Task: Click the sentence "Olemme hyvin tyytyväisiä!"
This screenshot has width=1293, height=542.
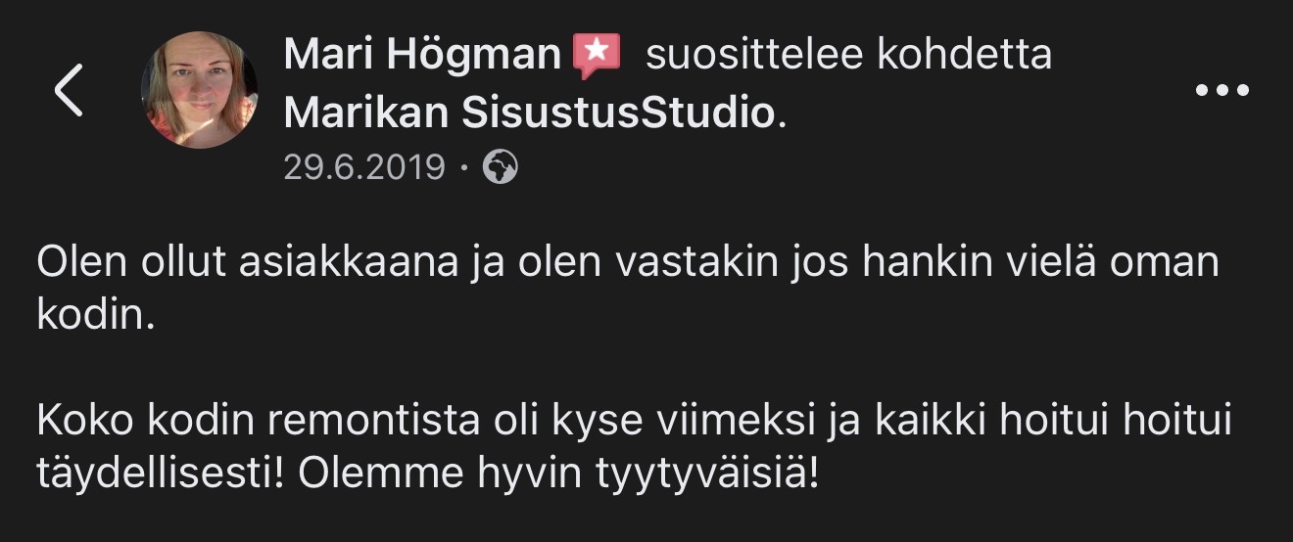Action: [x=556, y=474]
